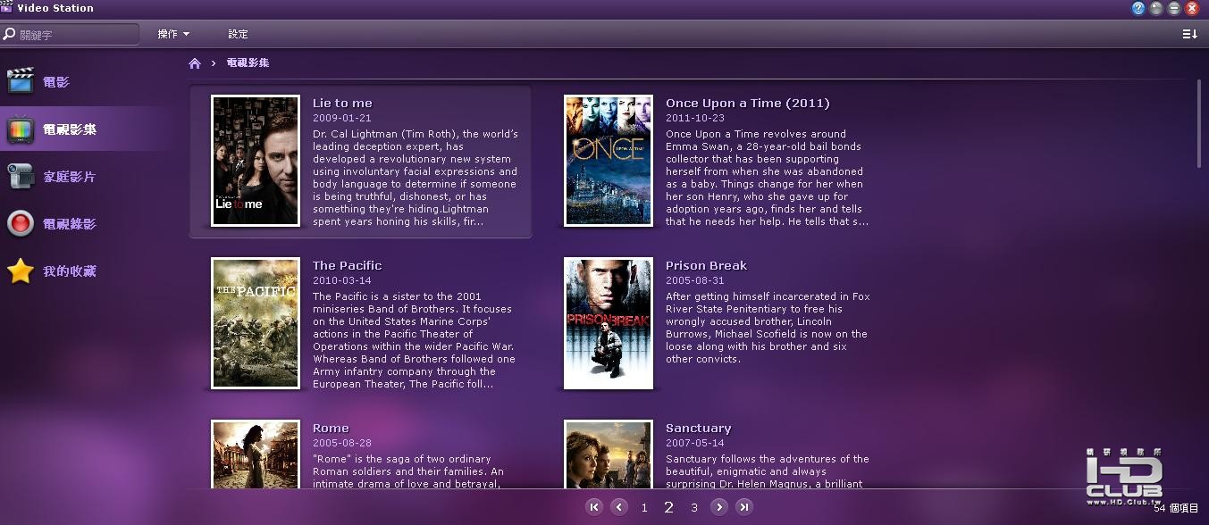Click the Prison Break title
The width and height of the screenshot is (1209, 525).
pos(706,265)
